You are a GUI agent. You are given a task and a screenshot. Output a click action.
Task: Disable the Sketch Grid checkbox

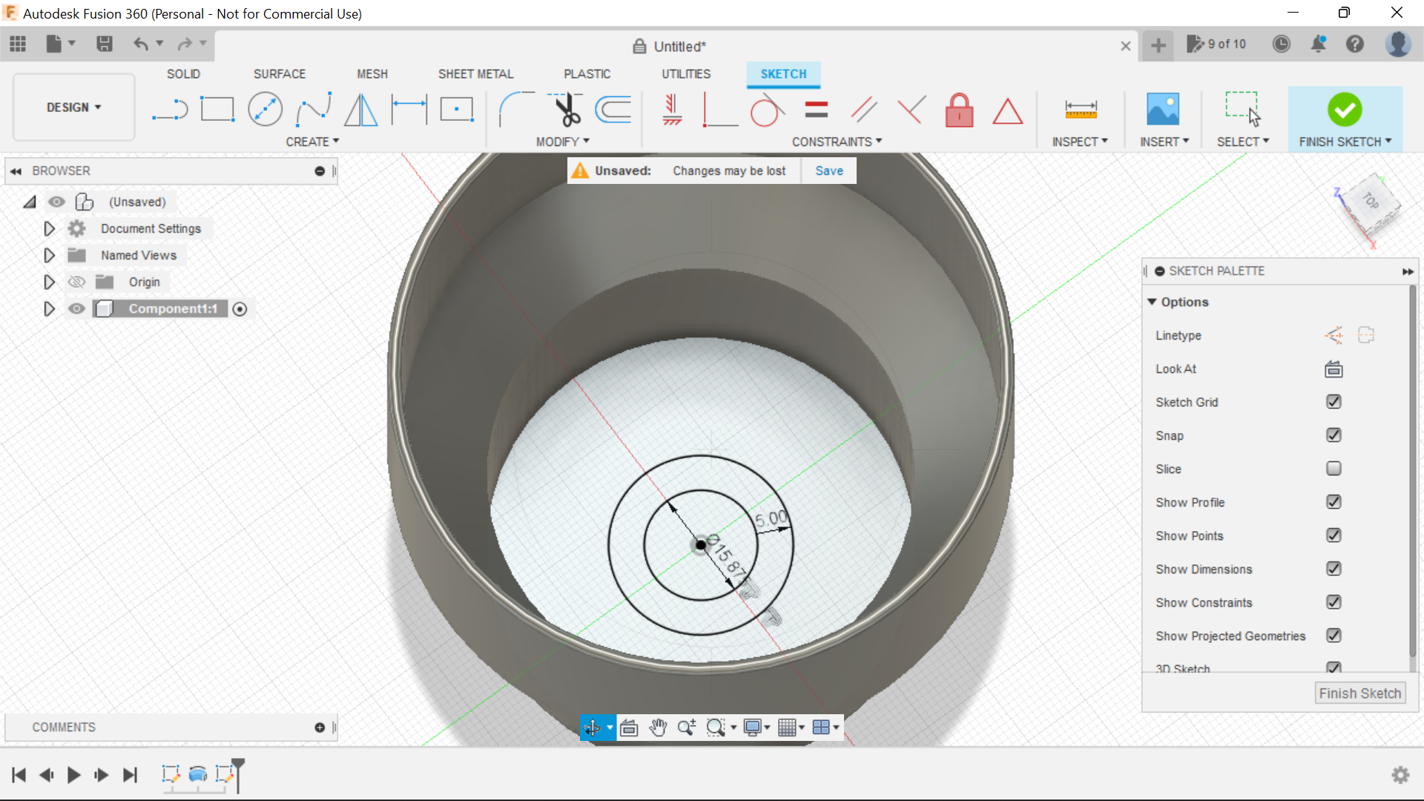point(1334,402)
